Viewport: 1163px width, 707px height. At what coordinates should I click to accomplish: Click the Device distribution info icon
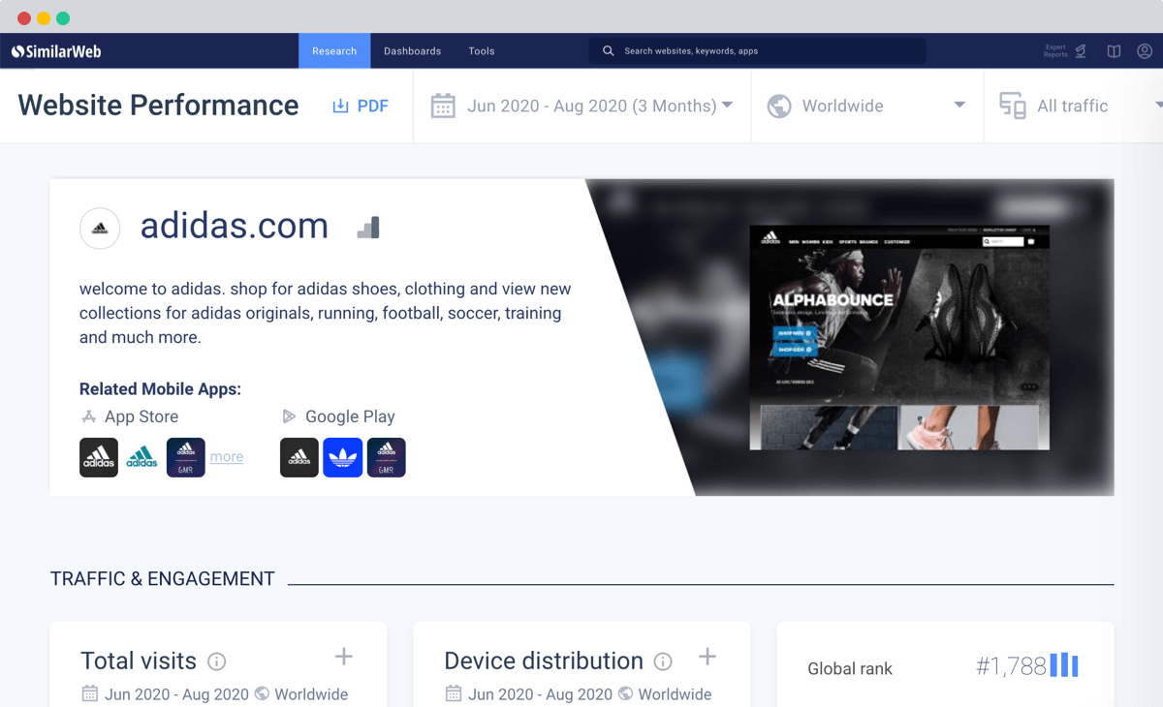coord(663,661)
